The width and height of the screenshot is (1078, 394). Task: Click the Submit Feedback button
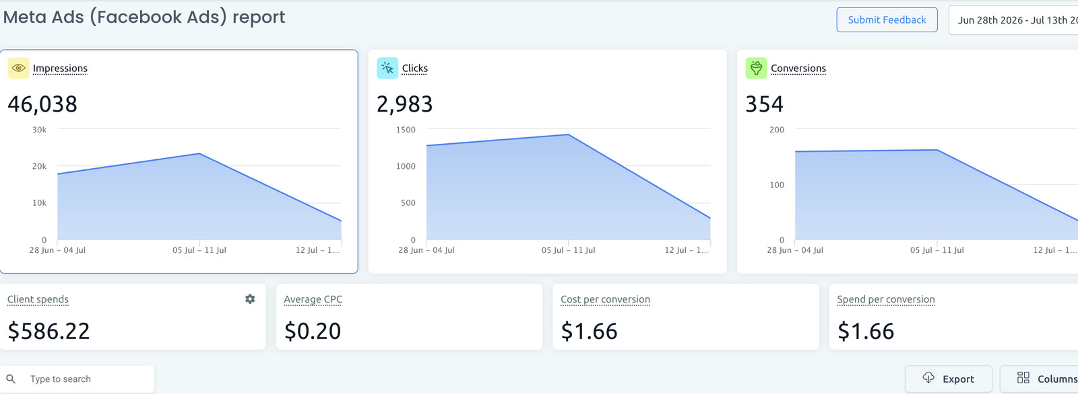(x=887, y=19)
